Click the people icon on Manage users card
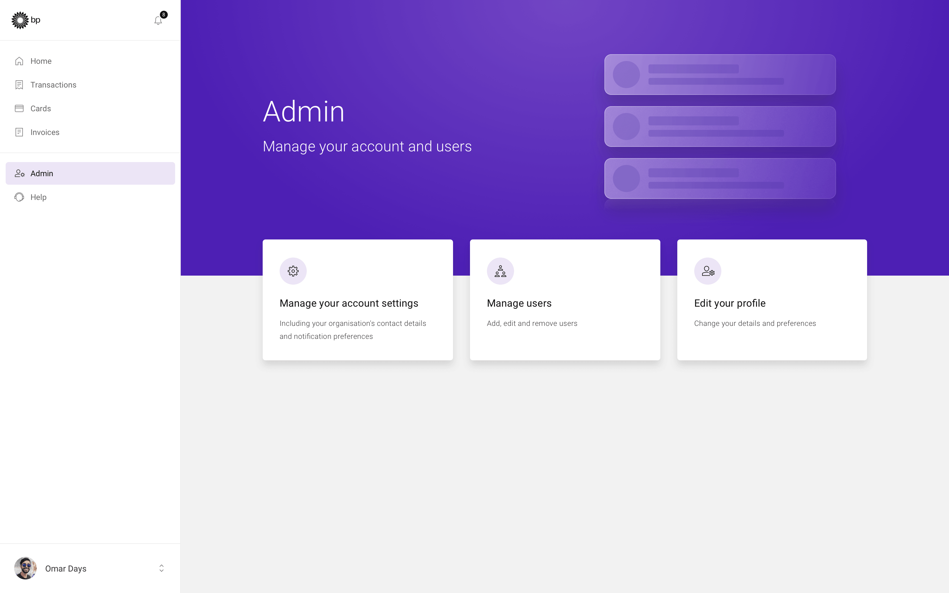 click(500, 271)
